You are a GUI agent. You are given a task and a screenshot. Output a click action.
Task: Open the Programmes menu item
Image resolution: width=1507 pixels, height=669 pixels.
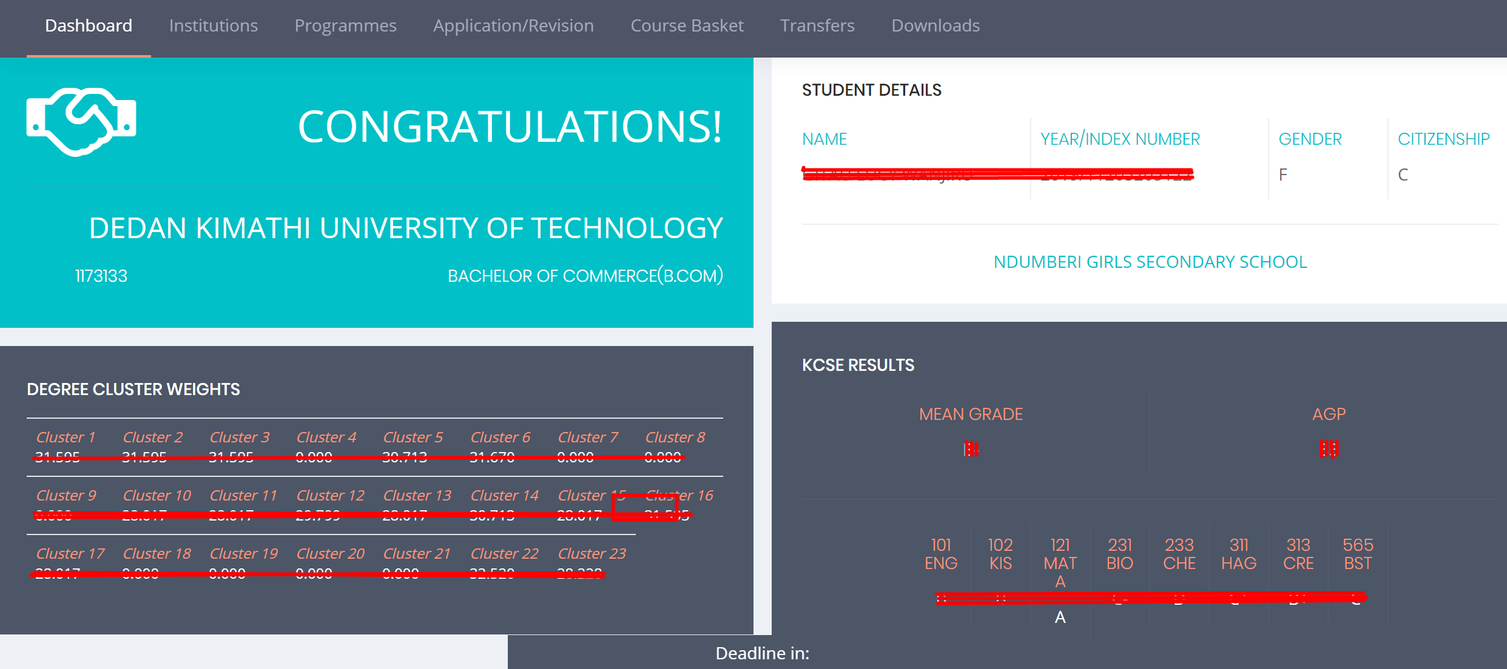click(x=345, y=25)
